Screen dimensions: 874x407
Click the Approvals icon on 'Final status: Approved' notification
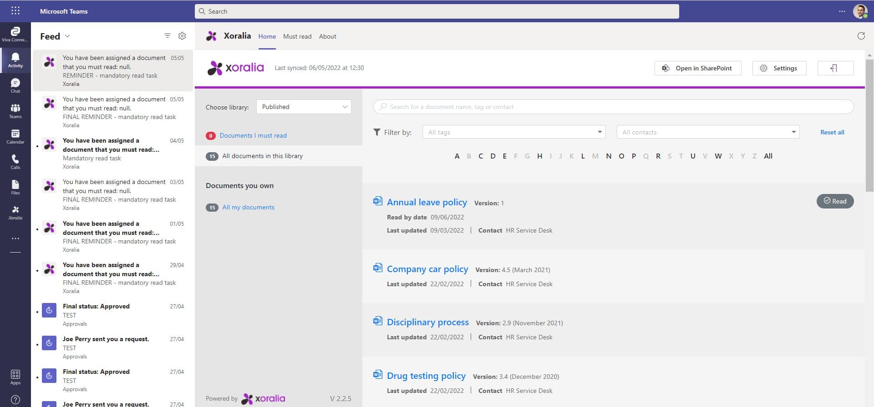[49, 310]
